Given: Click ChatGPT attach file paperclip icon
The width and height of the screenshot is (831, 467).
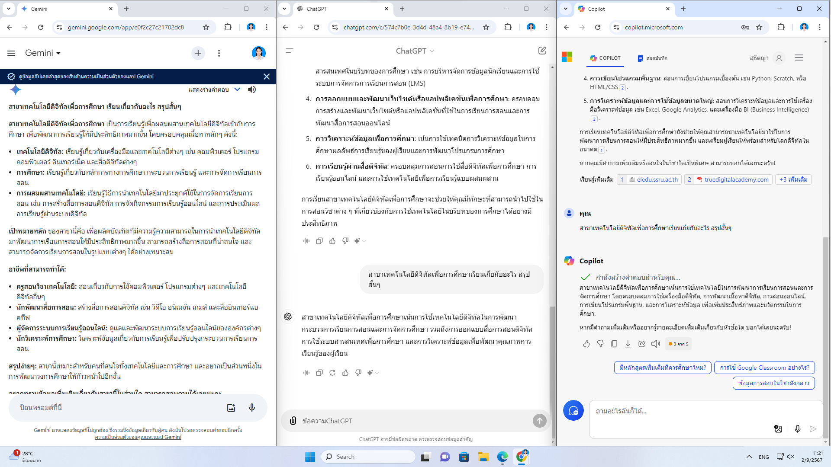Looking at the screenshot, I should pyautogui.click(x=293, y=421).
